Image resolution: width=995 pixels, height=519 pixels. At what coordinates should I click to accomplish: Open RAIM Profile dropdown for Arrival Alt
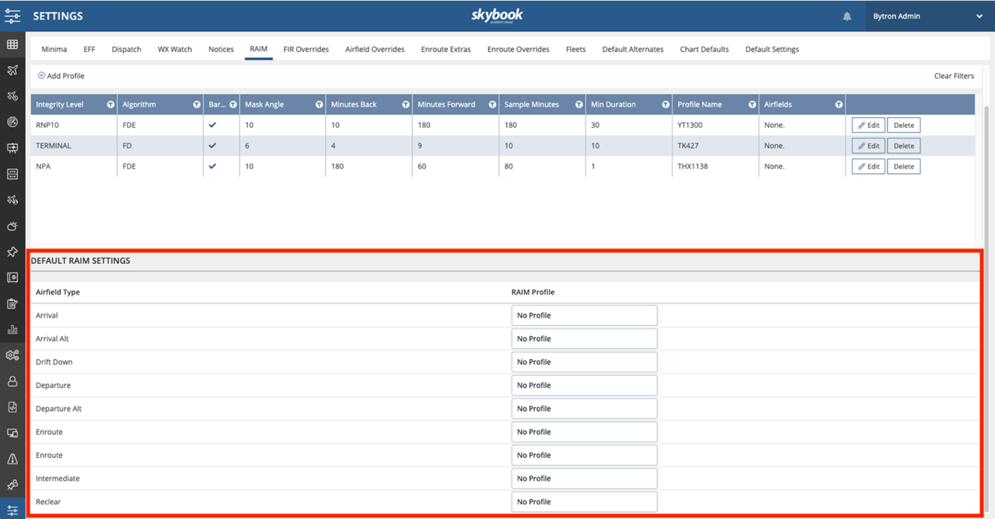[584, 339]
